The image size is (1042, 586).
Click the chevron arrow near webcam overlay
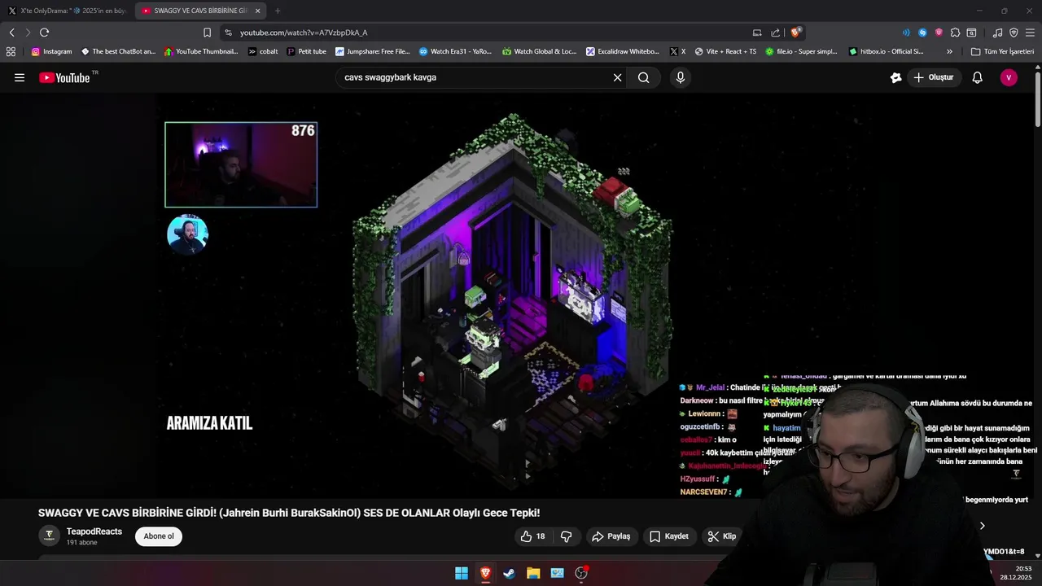click(982, 526)
